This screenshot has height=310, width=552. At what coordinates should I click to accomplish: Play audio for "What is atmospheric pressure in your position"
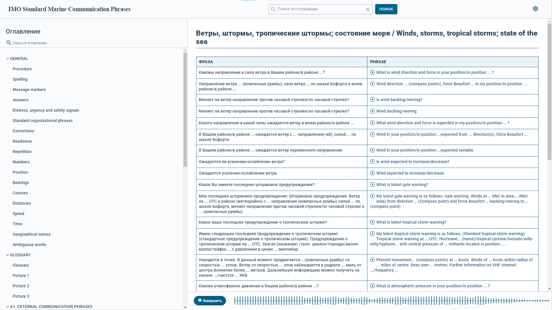pyautogui.click(x=372, y=286)
